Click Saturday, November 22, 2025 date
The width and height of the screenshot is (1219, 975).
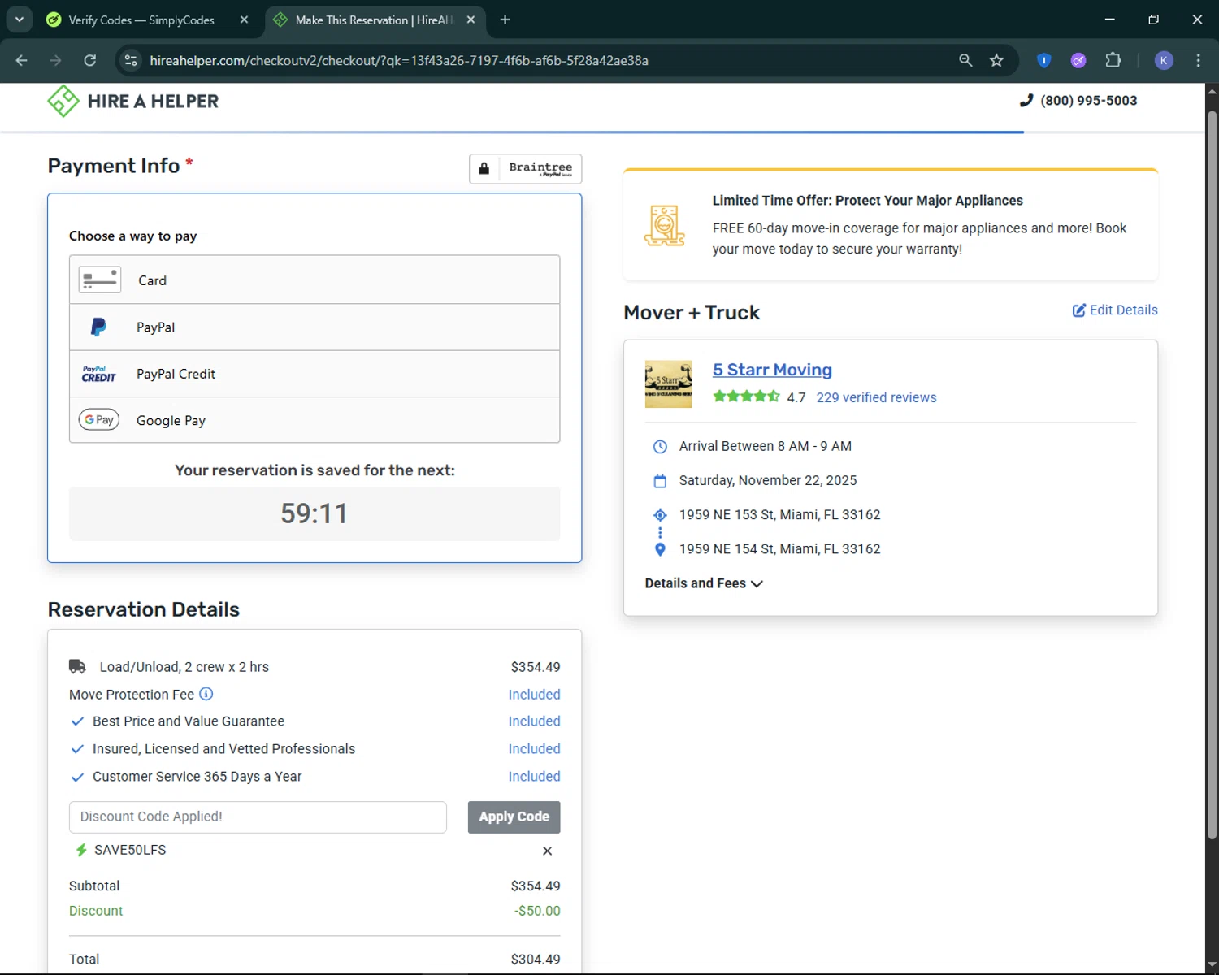(768, 480)
